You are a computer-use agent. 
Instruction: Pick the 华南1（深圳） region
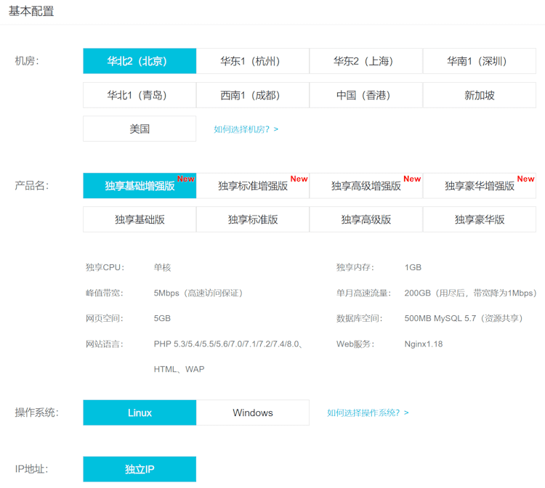(x=480, y=61)
